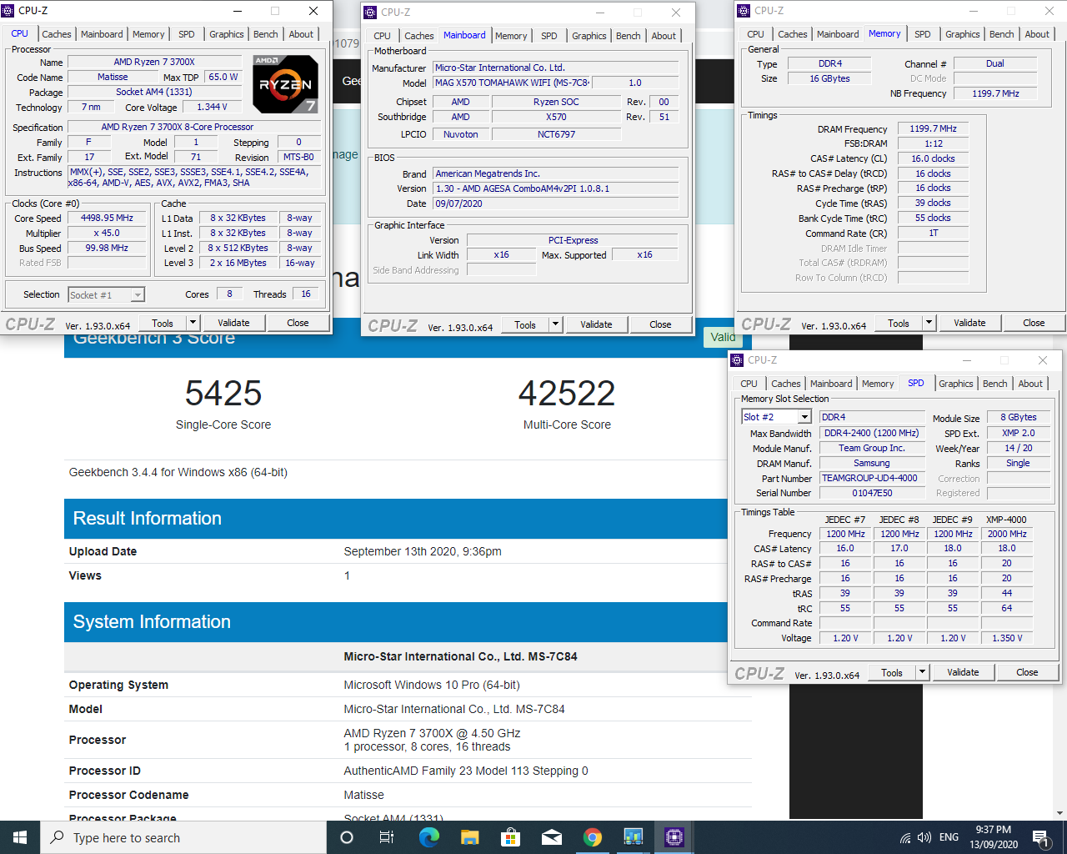The image size is (1067, 854).
Task: Switch to the CPU tab in the Memory window
Action: pyautogui.click(x=755, y=34)
